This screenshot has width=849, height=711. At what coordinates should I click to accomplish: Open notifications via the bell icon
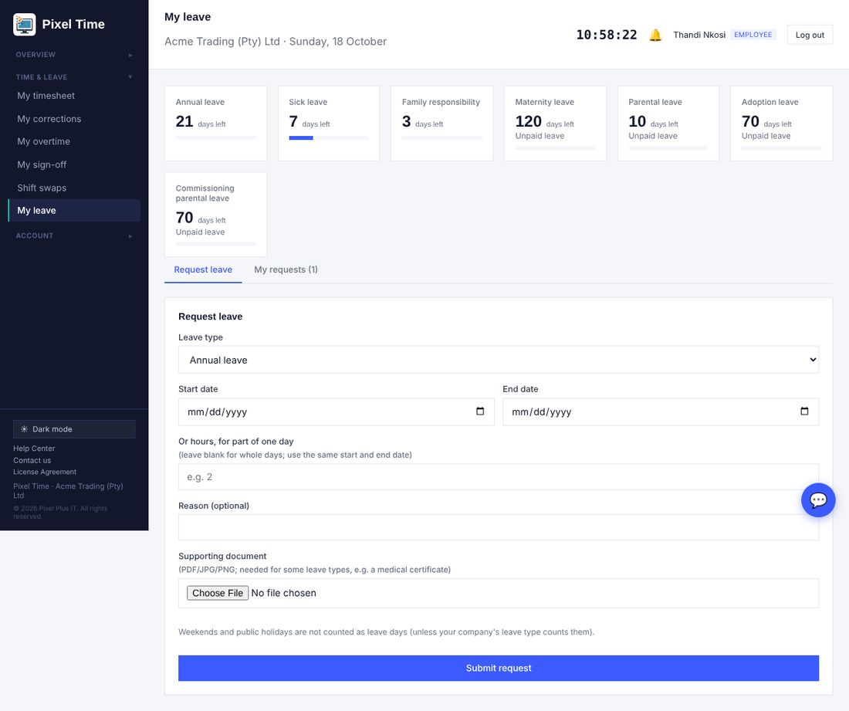pos(655,36)
